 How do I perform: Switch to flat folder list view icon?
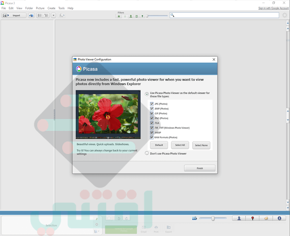pyautogui.click(x=40, y=15)
